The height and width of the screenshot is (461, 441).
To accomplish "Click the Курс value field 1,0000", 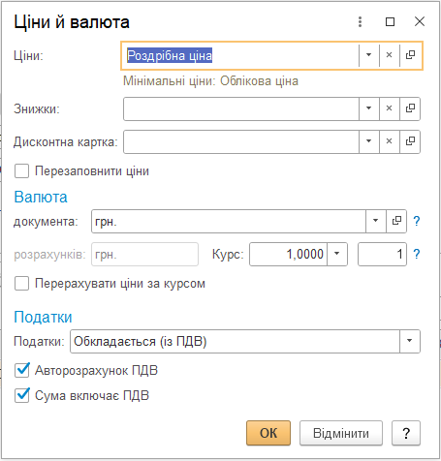I will (x=288, y=255).
